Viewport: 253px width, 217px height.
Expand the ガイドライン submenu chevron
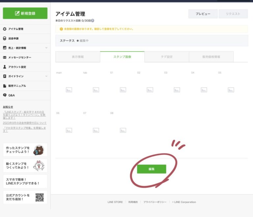tap(46, 76)
